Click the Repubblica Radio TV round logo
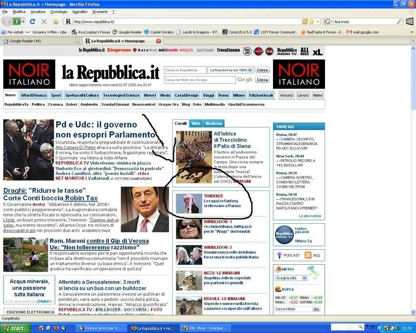This screenshot has width=416, height=333. [x=284, y=234]
